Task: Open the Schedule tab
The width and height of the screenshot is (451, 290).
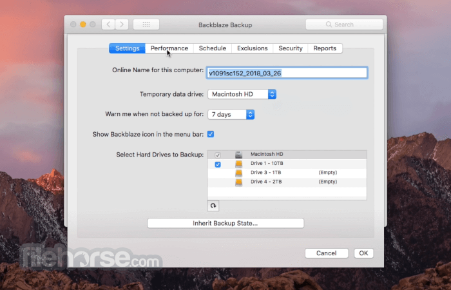Action: tap(212, 48)
